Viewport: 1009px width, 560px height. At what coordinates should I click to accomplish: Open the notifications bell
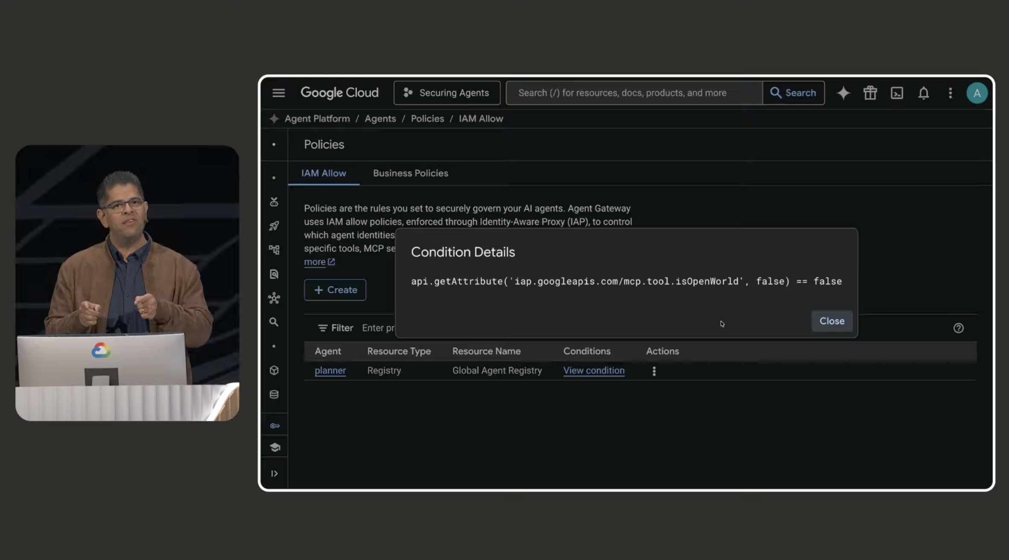923,93
